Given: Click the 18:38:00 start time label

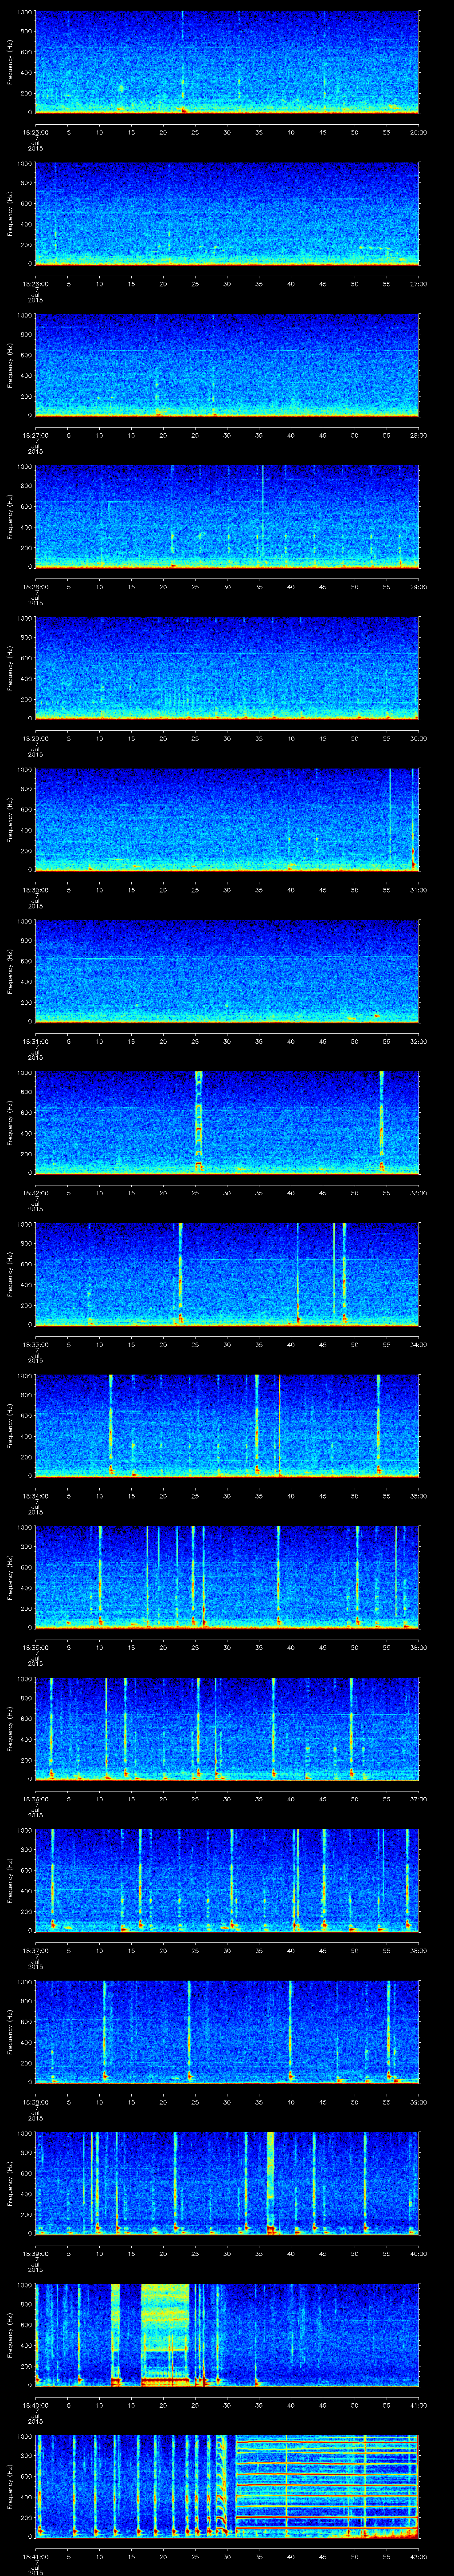Looking at the screenshot, I should 36,2102.
